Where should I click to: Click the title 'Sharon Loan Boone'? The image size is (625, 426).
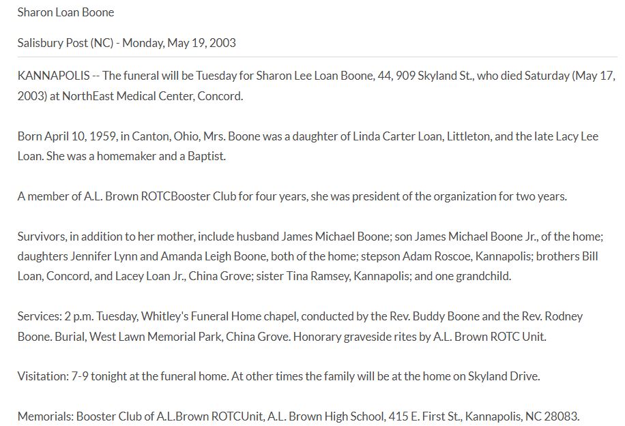click(x=66, y=12)
